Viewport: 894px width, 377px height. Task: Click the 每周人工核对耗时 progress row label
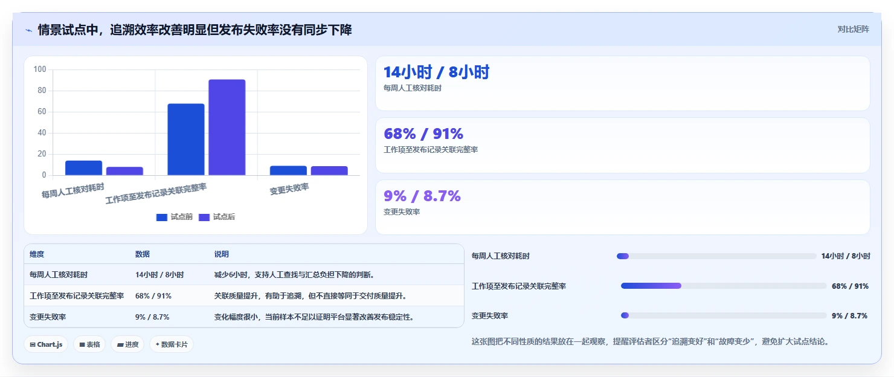pyautogui.click(x=501, y=256)
